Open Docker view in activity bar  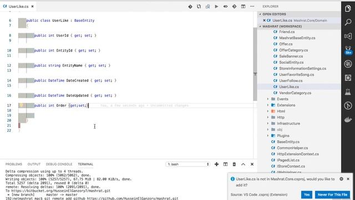tap(348, 119)
